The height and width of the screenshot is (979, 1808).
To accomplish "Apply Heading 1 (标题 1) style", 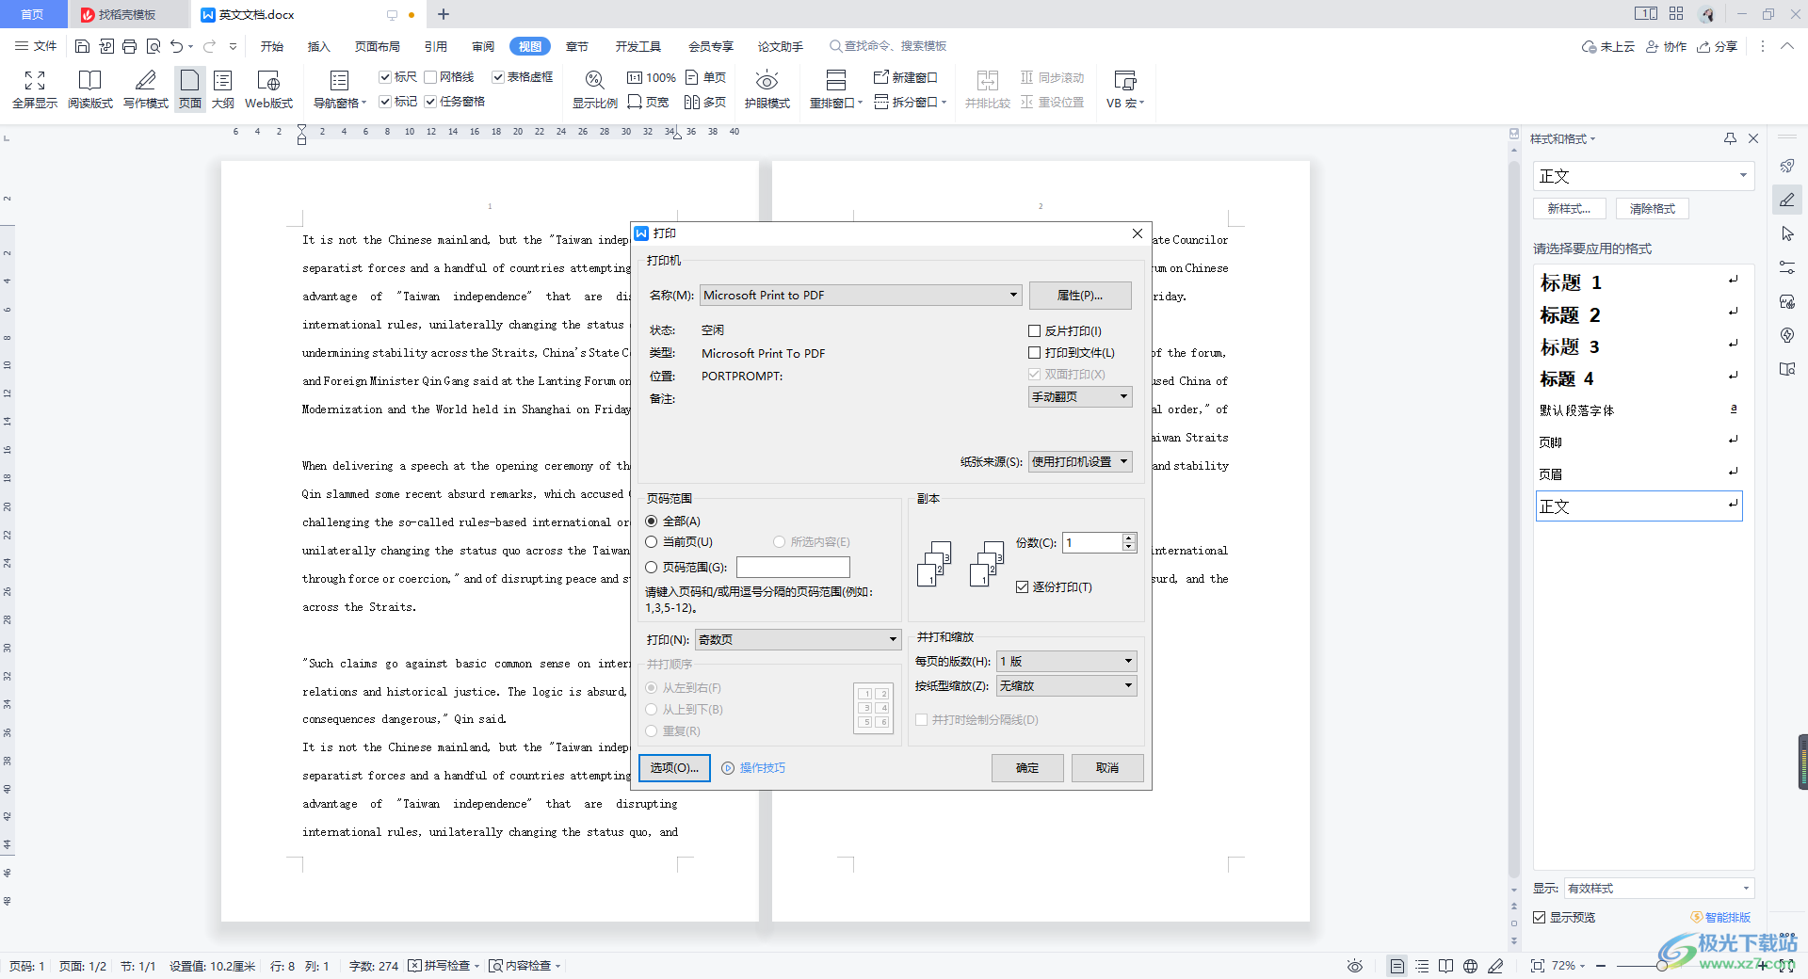I will [x=1639, y=282].
